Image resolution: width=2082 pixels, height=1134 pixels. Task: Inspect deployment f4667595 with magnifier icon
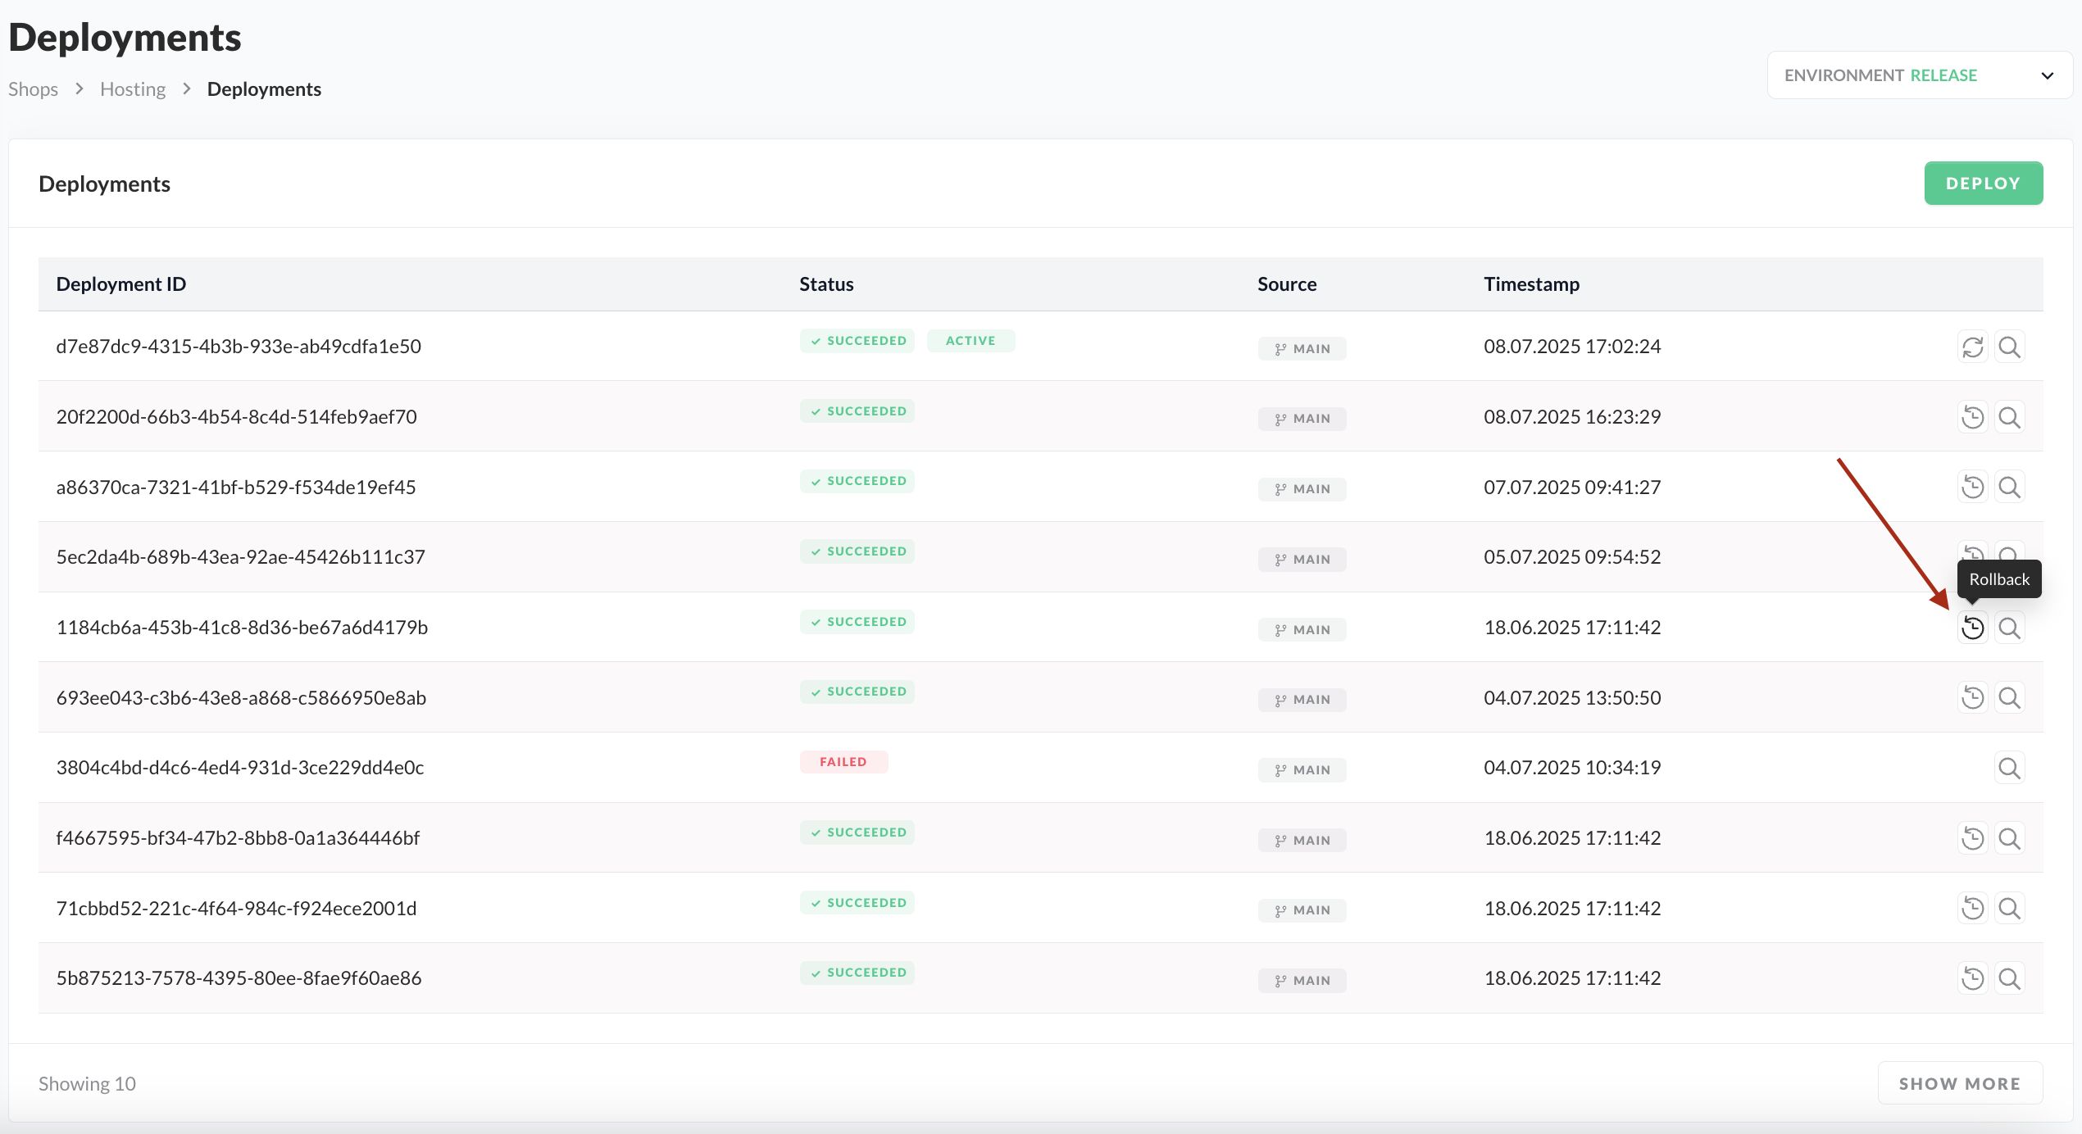click(2009, 839)
